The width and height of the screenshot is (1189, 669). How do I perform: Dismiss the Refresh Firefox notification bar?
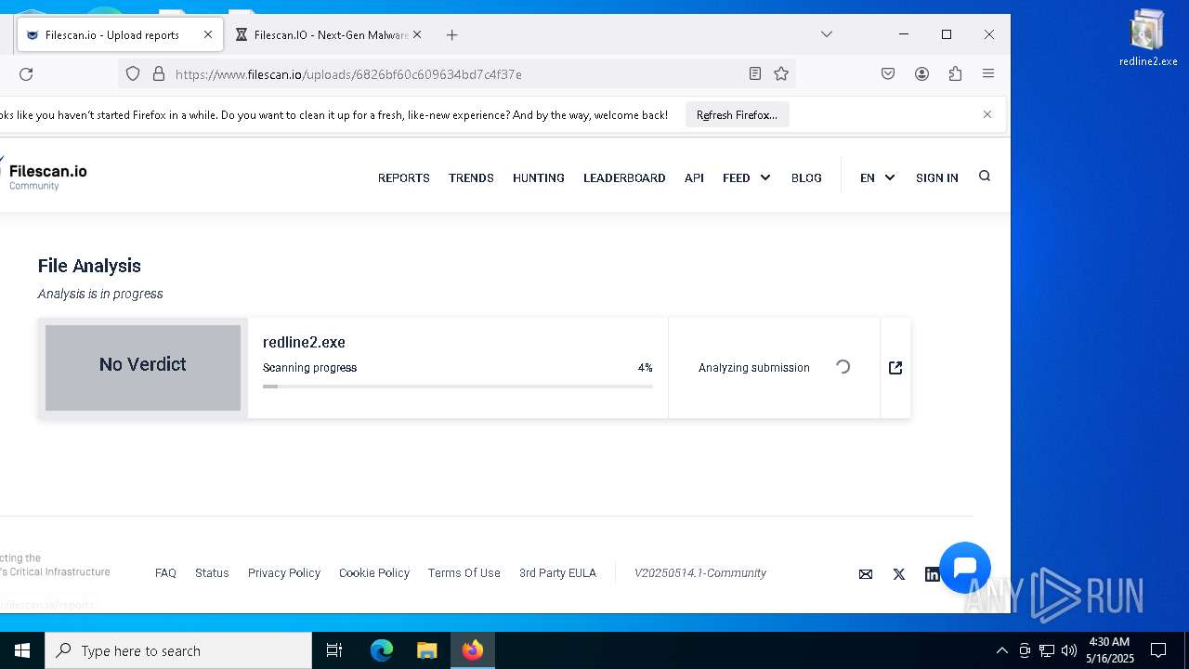click(x=987, y=114)
